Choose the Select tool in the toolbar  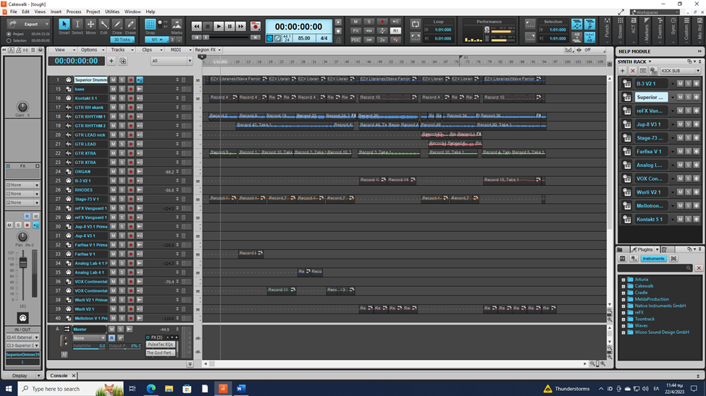pos(77,25)
